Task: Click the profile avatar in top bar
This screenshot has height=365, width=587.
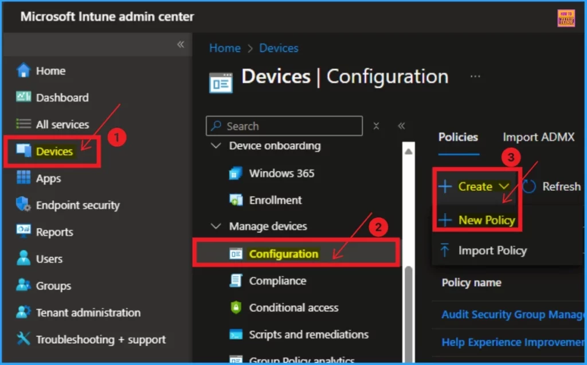Action: click(566, 18)
